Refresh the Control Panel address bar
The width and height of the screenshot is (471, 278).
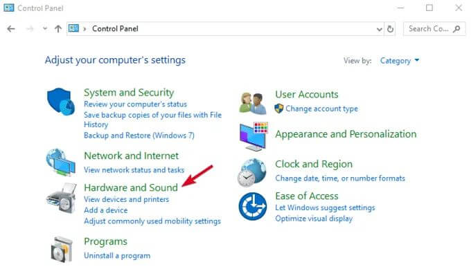[390, 29]
